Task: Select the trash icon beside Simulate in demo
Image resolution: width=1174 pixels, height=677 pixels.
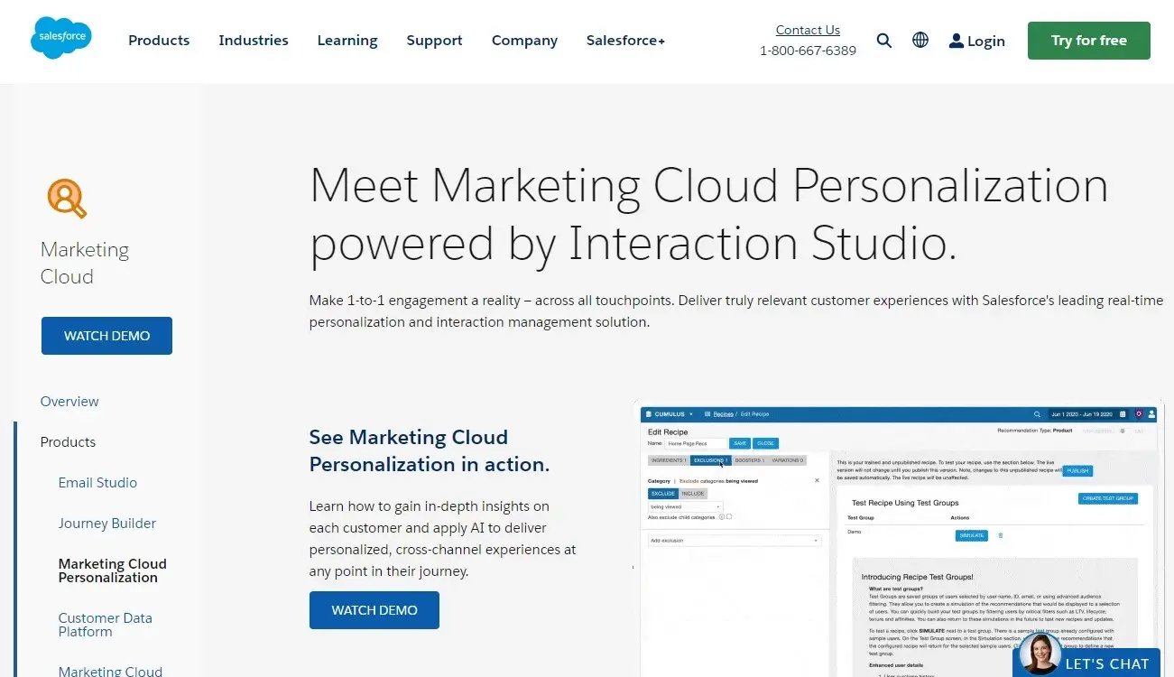Action: coord(1000,535)
